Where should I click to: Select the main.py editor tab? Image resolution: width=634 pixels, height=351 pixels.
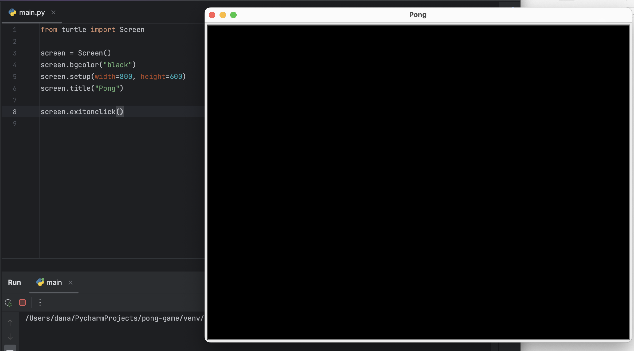pos(32,12)
